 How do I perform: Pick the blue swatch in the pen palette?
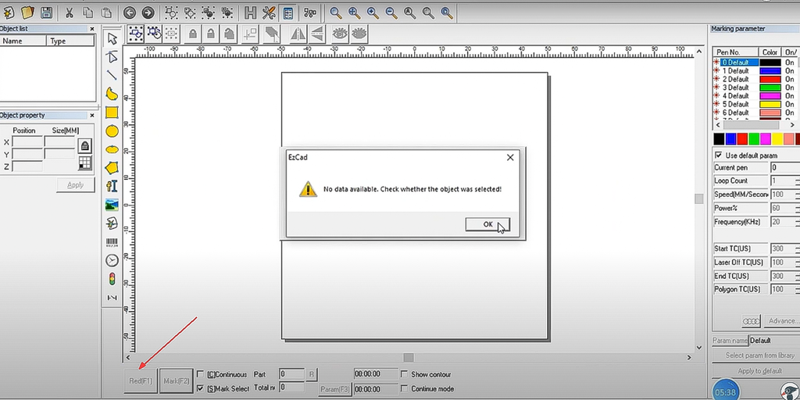pos(730,139)
